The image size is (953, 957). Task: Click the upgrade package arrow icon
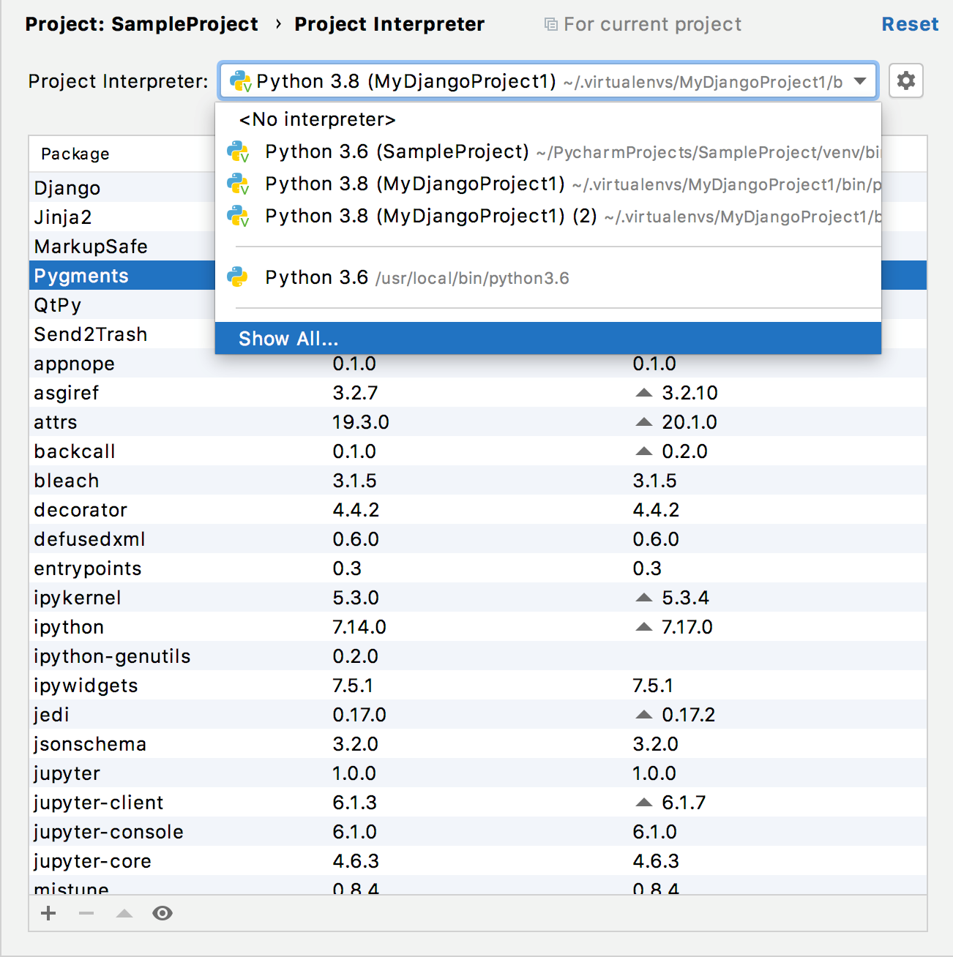(x=124, y=912)
